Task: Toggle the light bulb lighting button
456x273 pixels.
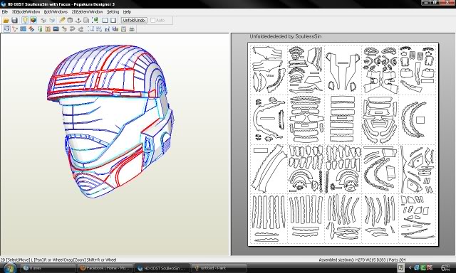Action: [x=25, y=21]
